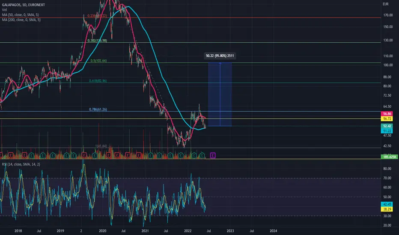Click the EUR currency label on price axis

click(385, 4)
